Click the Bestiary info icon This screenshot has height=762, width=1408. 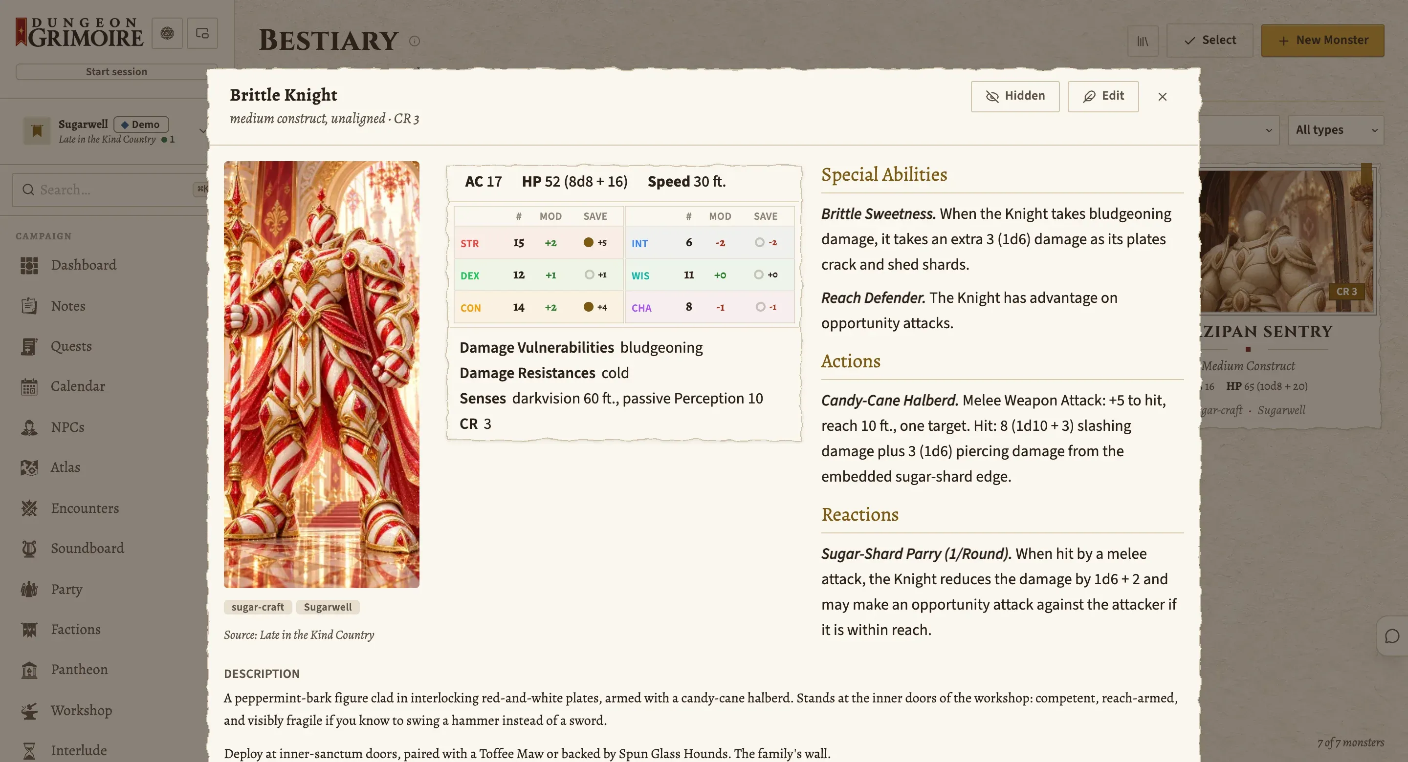coord(414,41)
